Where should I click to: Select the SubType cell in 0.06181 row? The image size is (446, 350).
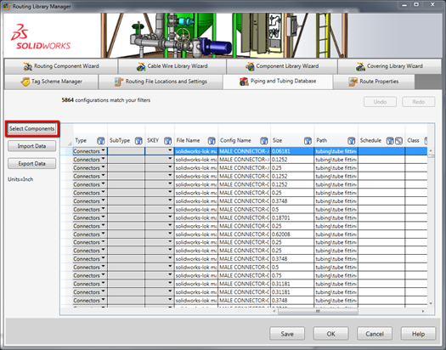[x=126, y=151]
